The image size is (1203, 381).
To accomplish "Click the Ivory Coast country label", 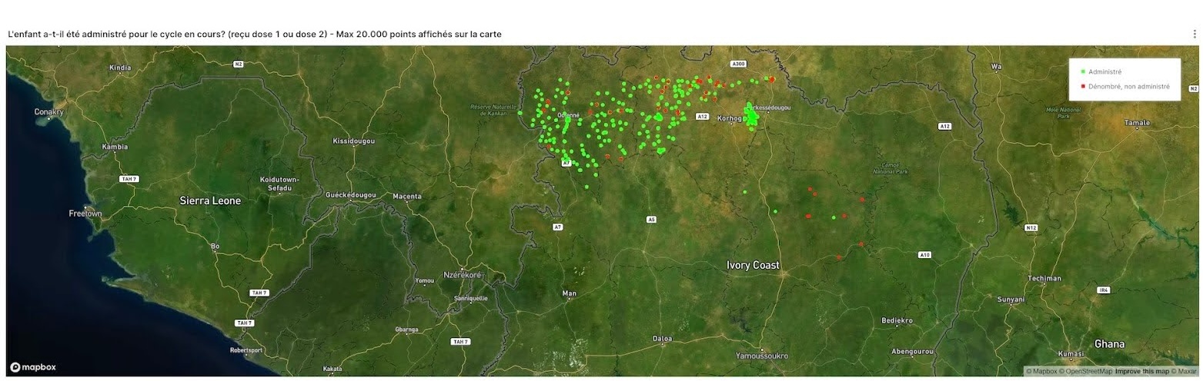I will 753,265.
